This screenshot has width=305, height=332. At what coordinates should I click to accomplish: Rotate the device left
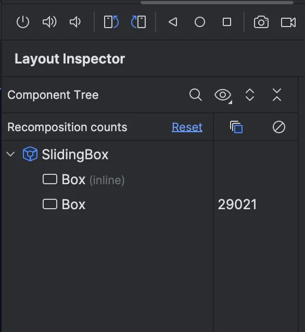[x=111, y=22]
